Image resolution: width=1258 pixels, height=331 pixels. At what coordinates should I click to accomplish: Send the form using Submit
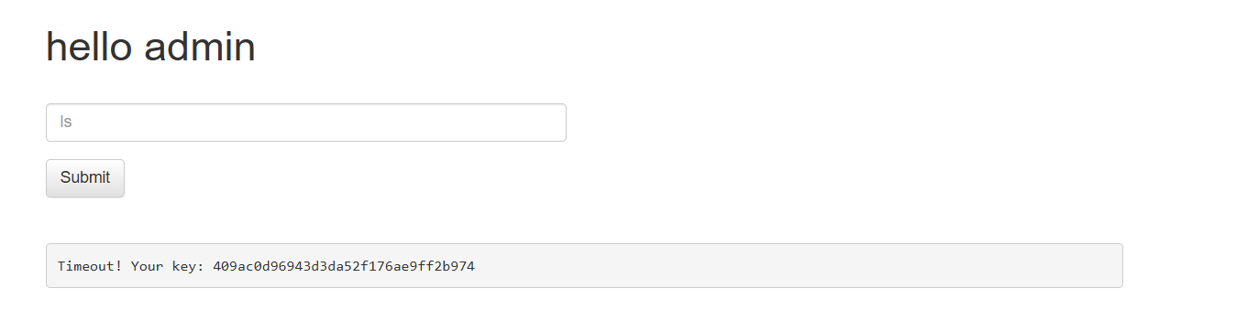(x=85, y=178)
